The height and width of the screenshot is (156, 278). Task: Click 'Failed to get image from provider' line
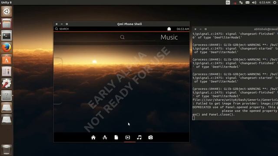[x=235, y=104]
